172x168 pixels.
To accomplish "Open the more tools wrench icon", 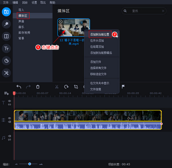I will [x=6, y=73].
